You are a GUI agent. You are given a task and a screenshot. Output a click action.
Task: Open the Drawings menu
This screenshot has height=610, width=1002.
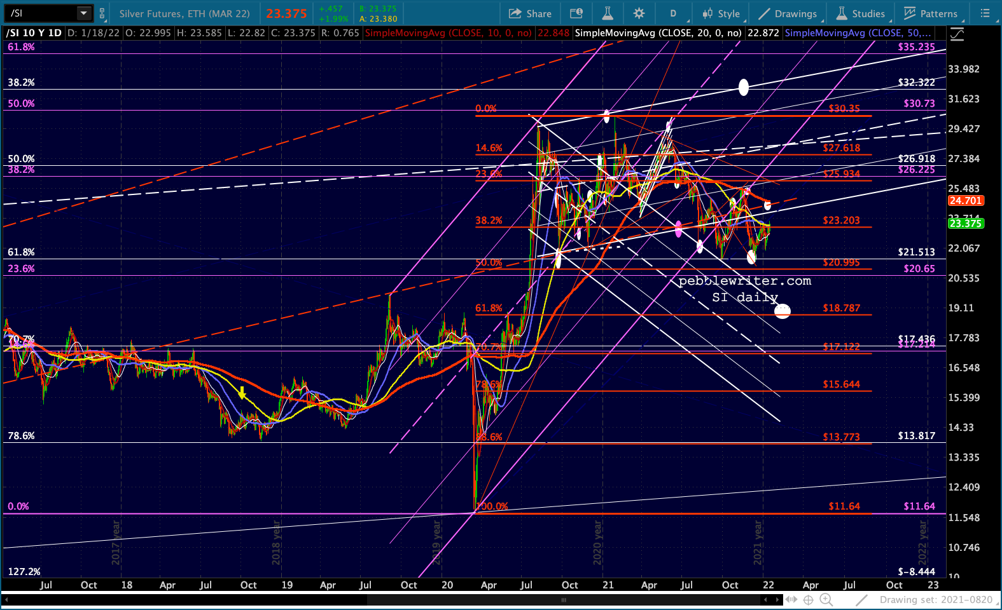pyautogui.click(x=788, y=13)
